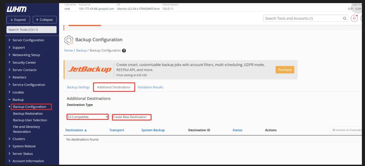Expand the Support sidebar section
Image resolution: width=365 pixels, height=166 pixels.
click(x=19, y=48)
